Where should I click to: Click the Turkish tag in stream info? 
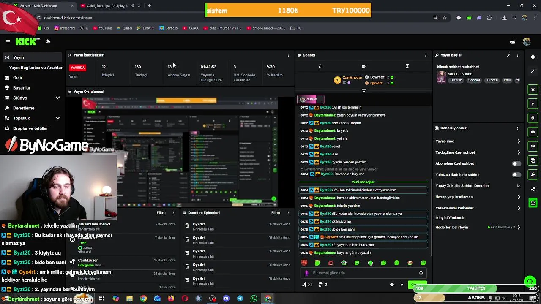pyautogui.click(x=456, y=80)
